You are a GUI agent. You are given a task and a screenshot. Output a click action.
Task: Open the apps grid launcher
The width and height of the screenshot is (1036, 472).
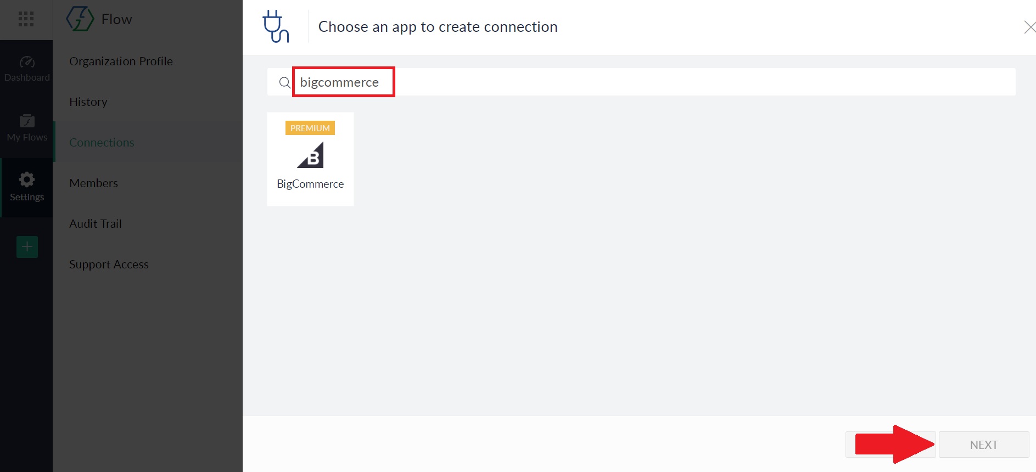(x=26, y=19)
